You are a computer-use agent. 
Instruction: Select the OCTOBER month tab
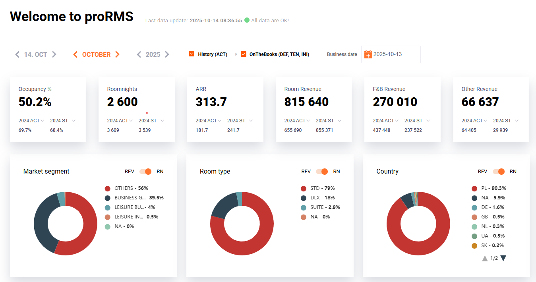(96, 54)
